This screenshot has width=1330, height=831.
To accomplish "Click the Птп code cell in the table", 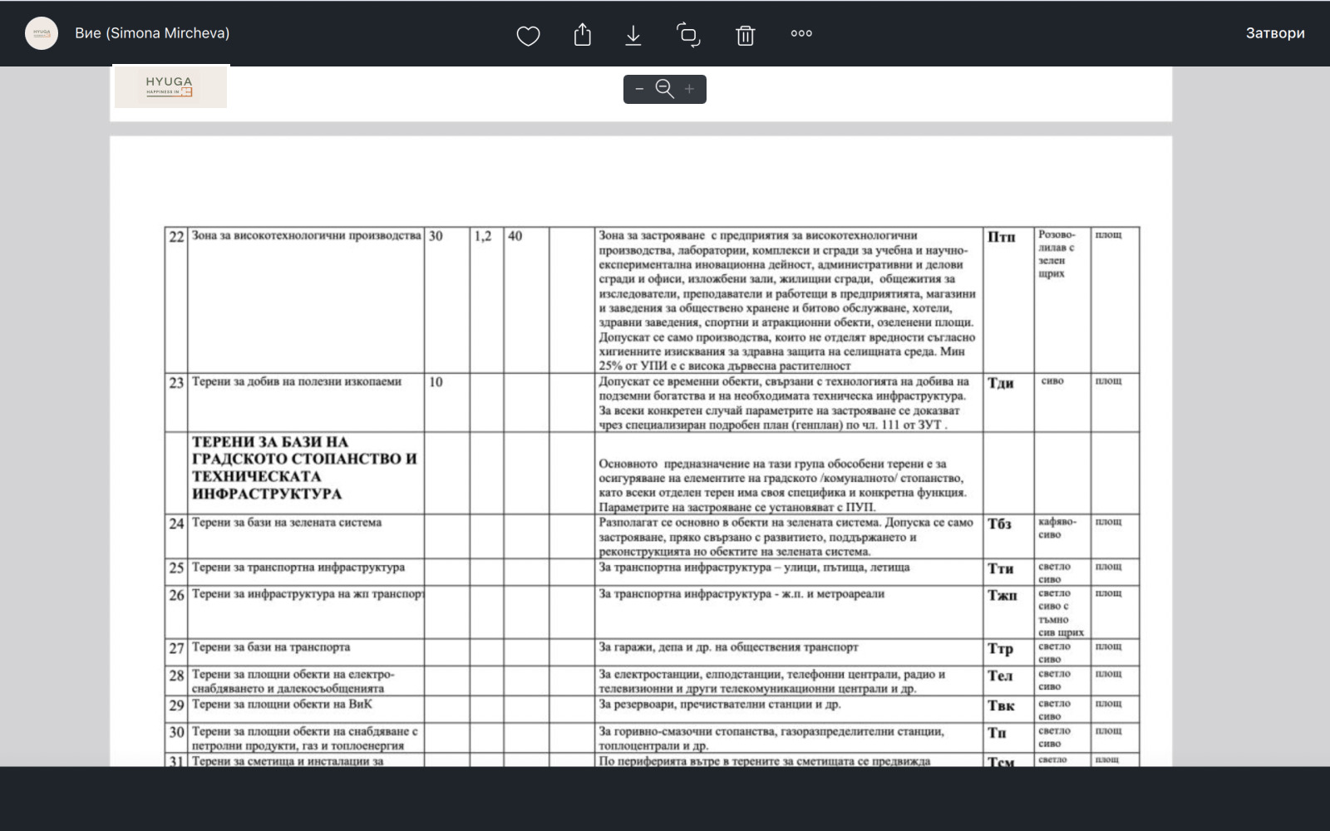I will click(x=1002, y=238).
